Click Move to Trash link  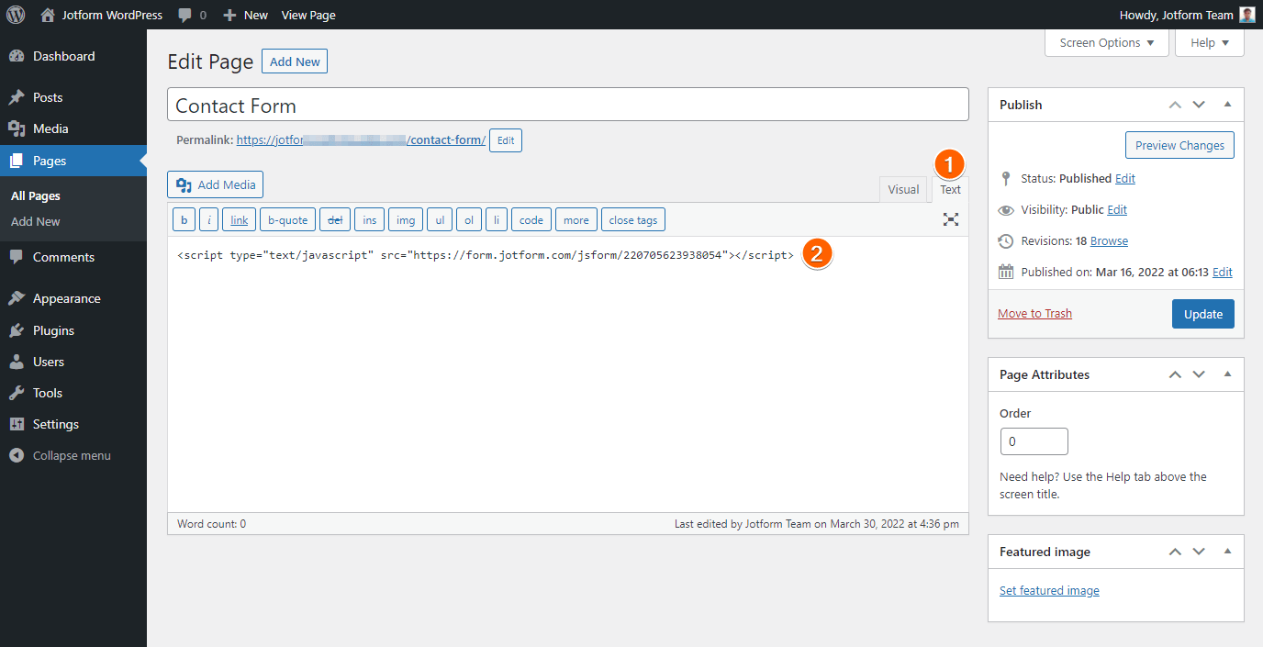pos(1034,313)
